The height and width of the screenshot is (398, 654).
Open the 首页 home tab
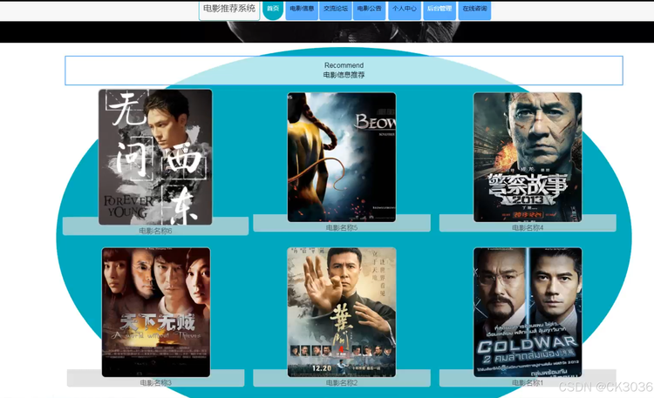tap(273, 10)
